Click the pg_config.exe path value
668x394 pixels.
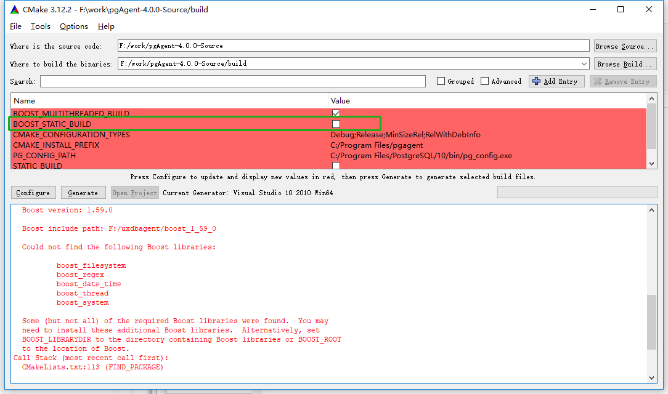click(421, 155)
